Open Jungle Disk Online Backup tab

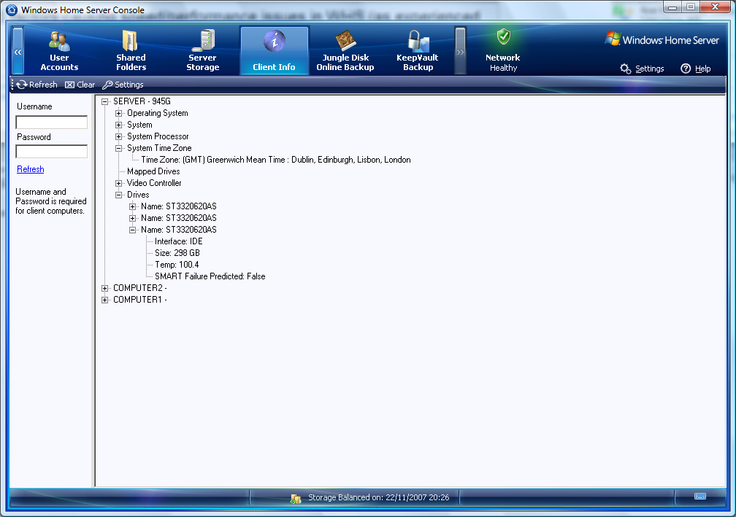345,50
